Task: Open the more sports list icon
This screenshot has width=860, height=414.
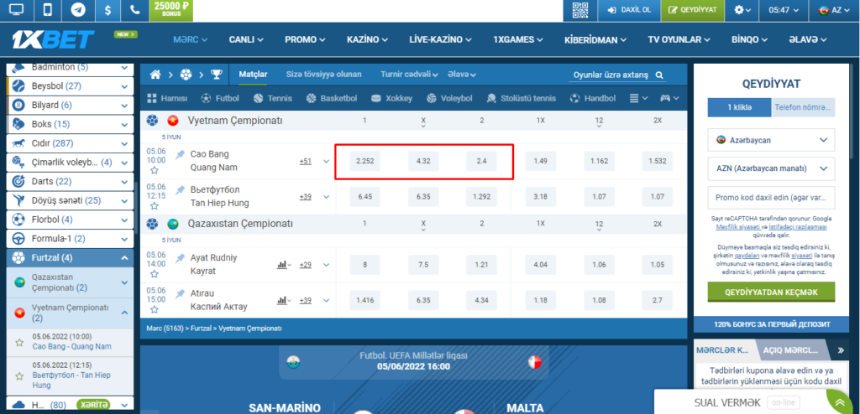Action: [638, 98]
